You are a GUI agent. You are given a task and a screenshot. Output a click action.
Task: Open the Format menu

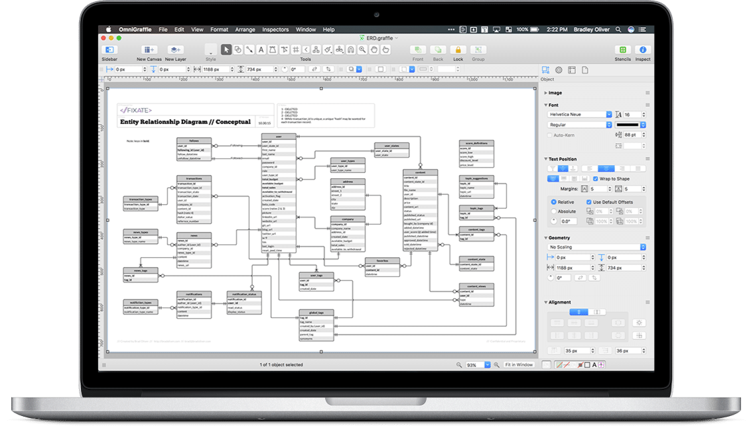click(219, 29)
